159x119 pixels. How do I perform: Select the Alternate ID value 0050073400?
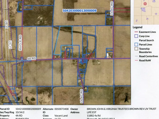(61, 109)
